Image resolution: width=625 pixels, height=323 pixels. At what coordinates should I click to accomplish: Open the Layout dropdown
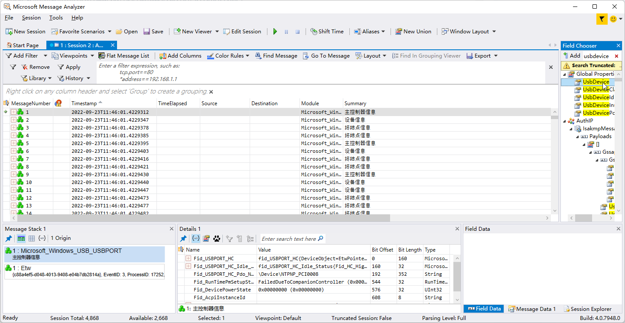(371, 56)
